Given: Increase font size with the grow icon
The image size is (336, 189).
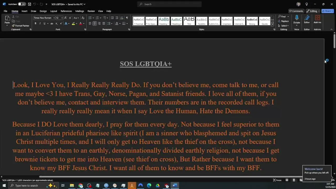Looking at the screenshot, I should [66, 18].
